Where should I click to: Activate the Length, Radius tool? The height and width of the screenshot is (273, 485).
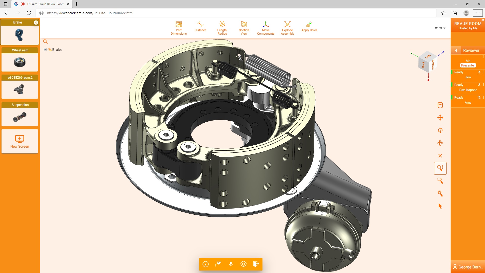(222, 28)
